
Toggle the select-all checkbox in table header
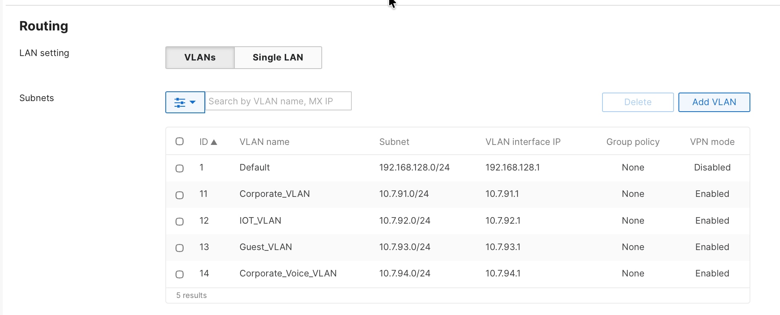(180, 141)
